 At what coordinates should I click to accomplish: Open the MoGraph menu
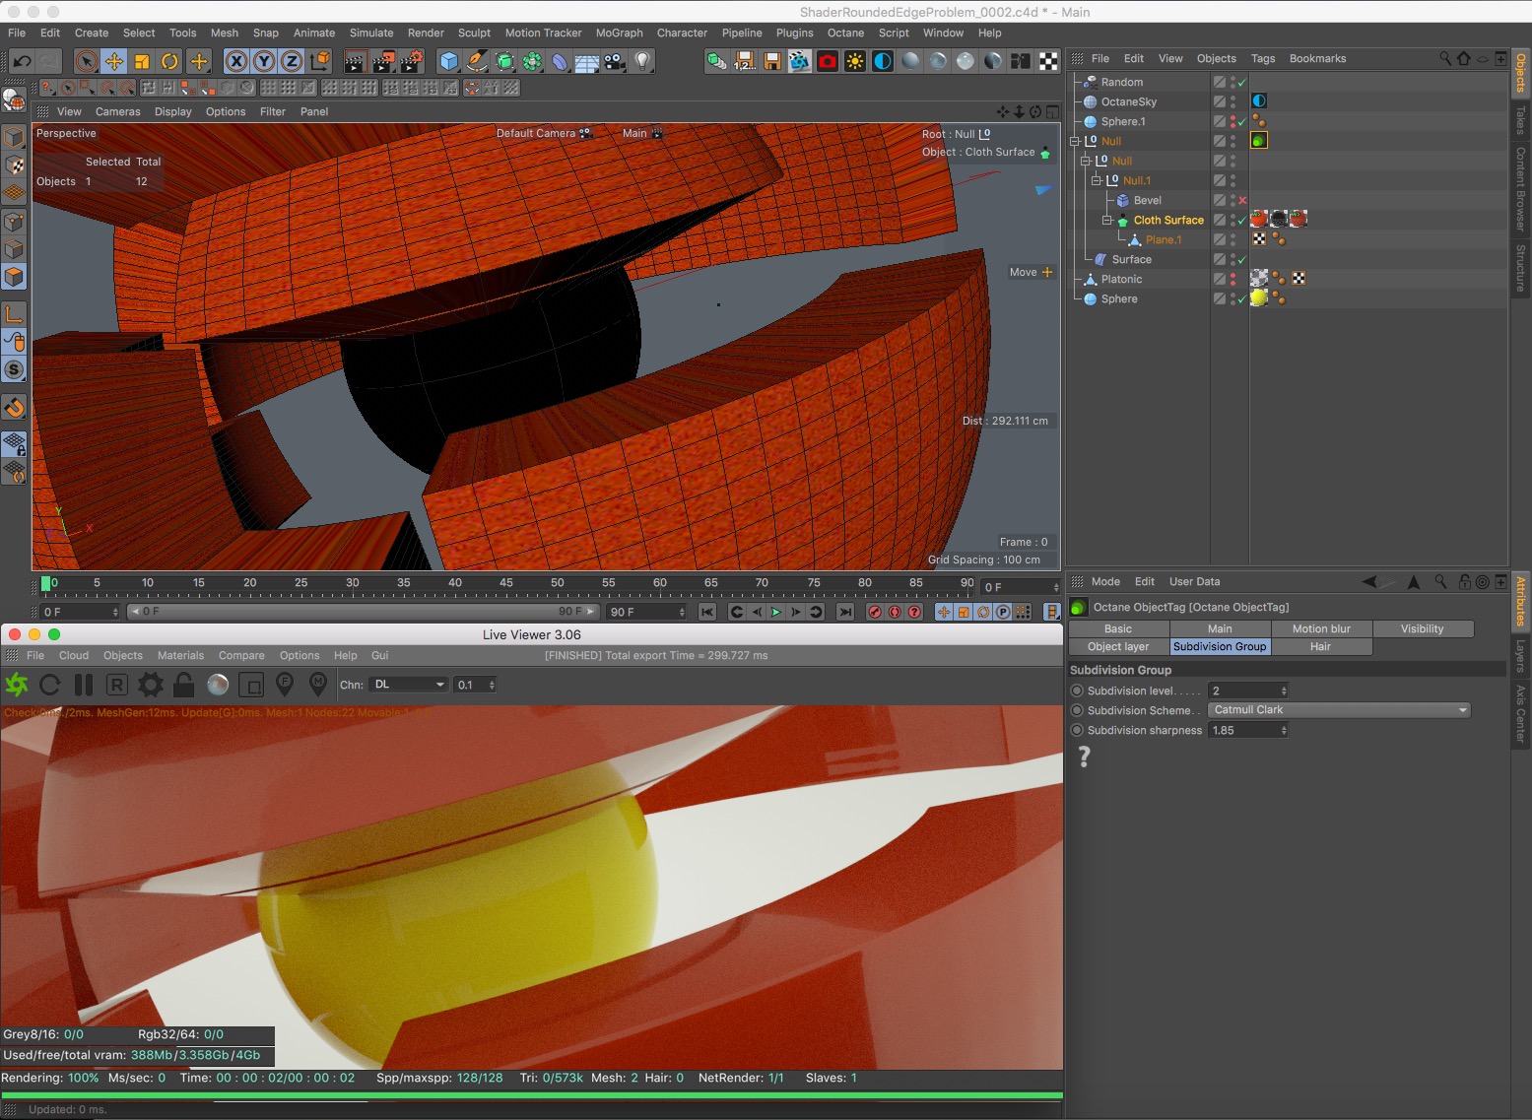click(619, 33)
